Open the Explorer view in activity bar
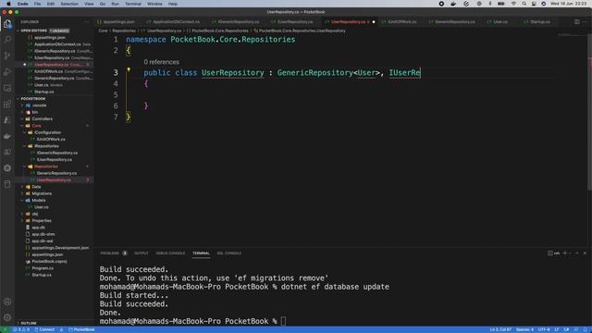 [7, 24]
